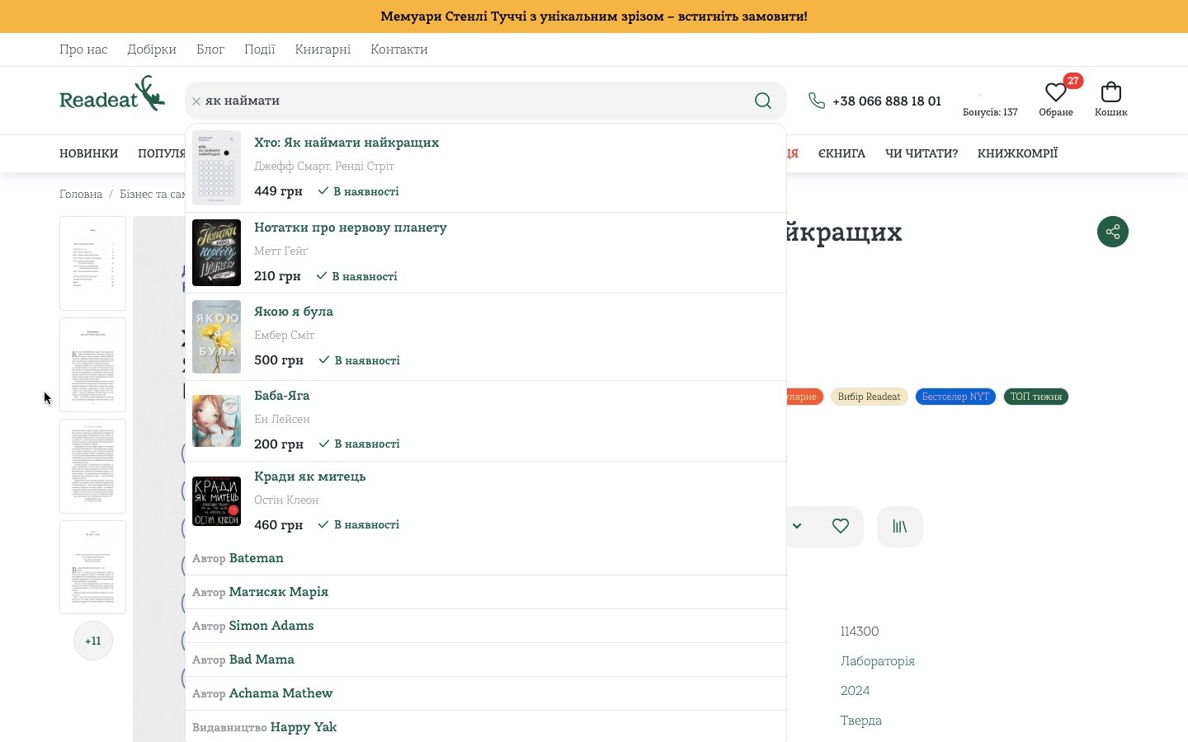Click the cover type Тверда
Screen dimensions: 1188x742
pyautogui.click(x=861, y=721)
